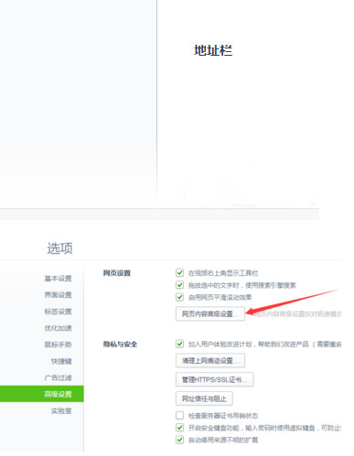Click the highlighted 高级设置 sidebar item

(x=42, y=394)
